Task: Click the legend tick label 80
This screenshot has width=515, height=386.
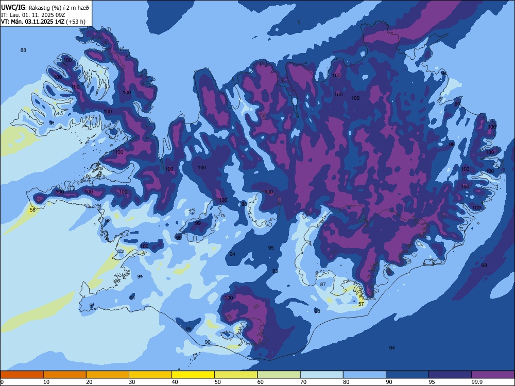Action: coord(346,382)
